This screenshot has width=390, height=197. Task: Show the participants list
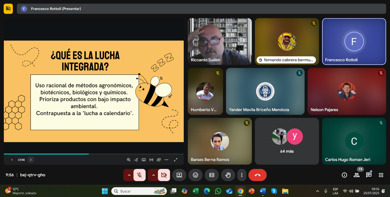click(357, 175)
